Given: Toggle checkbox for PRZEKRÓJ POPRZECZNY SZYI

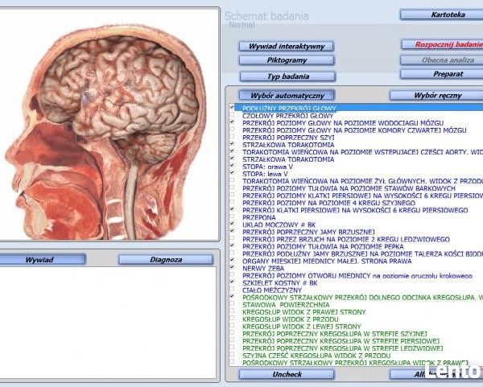Looking at the screenshot, I should click(232, 137).
